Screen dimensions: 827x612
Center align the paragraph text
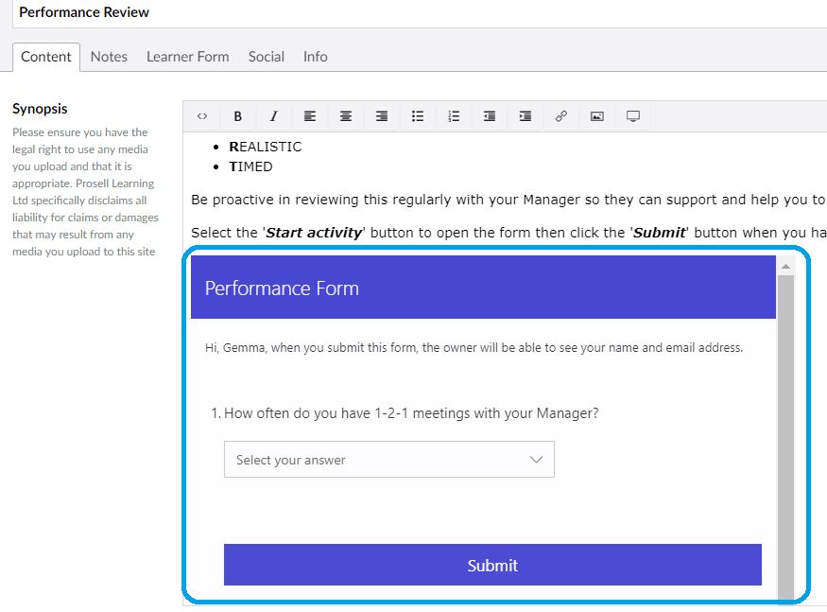[346, 115]
